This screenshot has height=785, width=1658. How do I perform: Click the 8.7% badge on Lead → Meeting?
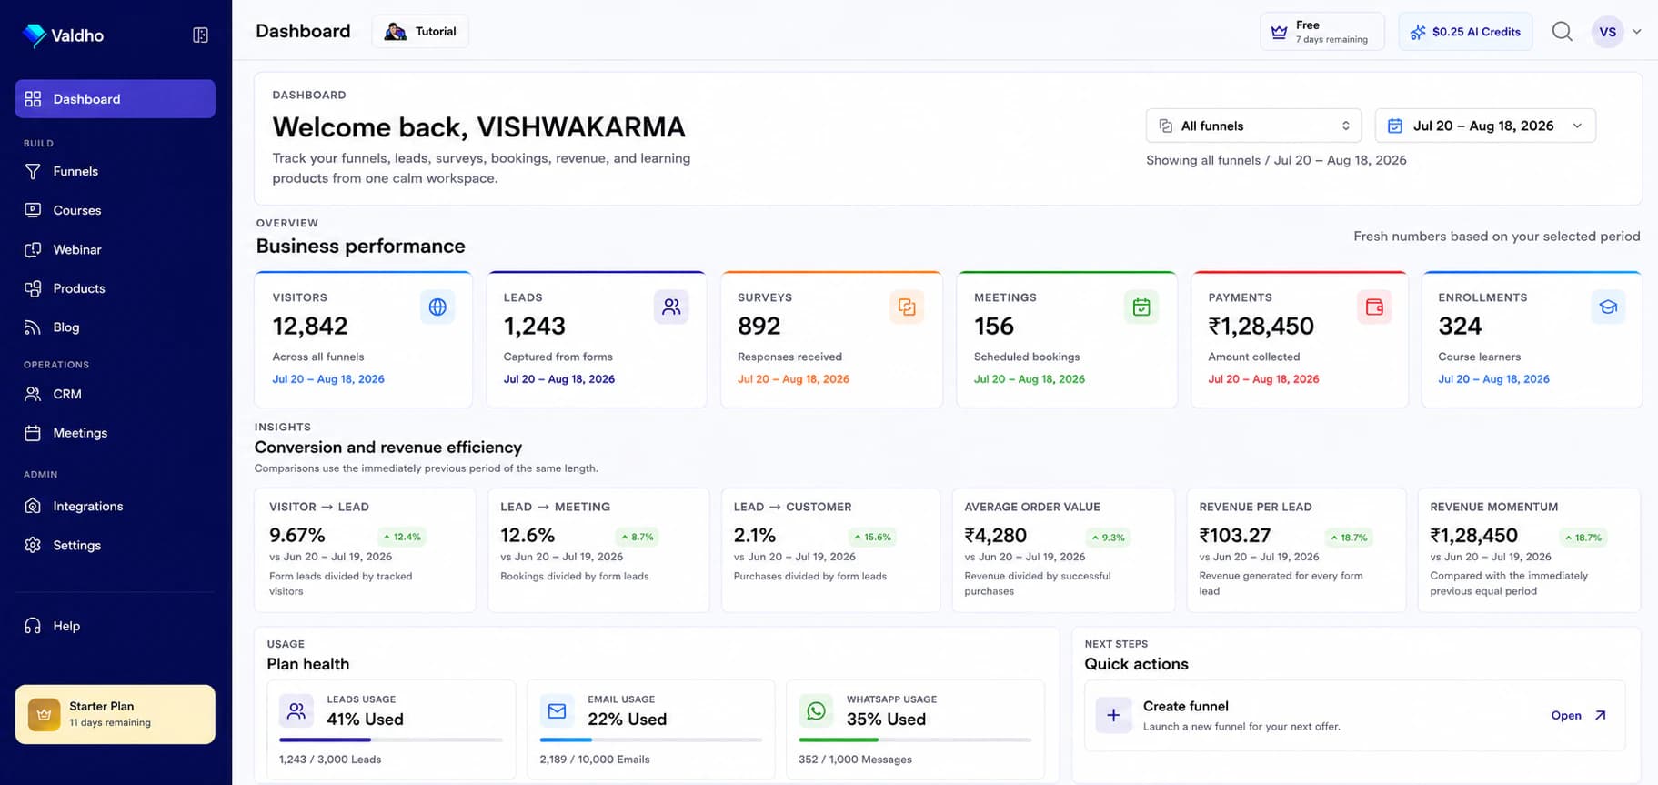pyautogui.click(x=637, y=537)
